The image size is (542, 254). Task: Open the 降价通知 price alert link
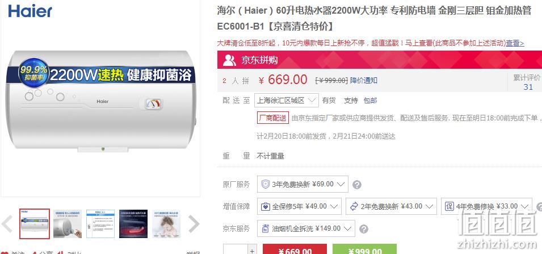pyautogui.click(x=364, y=81)
